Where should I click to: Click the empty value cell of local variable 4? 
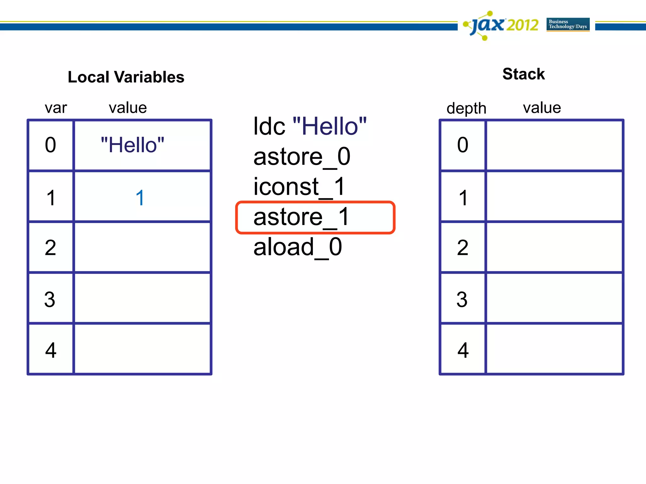pyautogui.click(x=142, y=349)
